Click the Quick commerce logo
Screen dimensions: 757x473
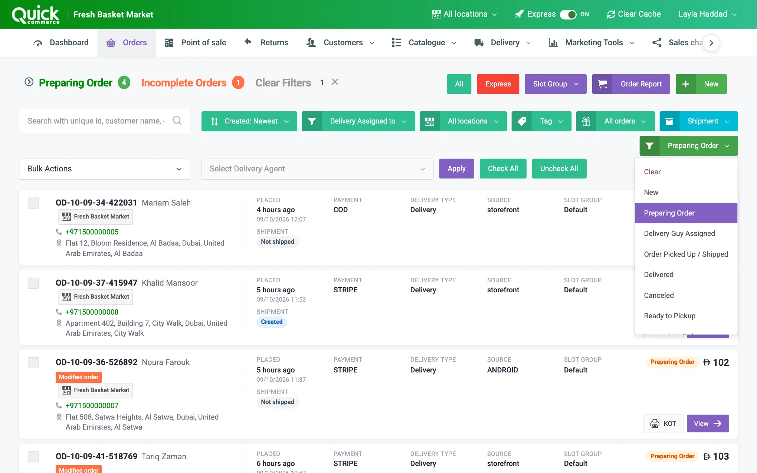point(36,15)
